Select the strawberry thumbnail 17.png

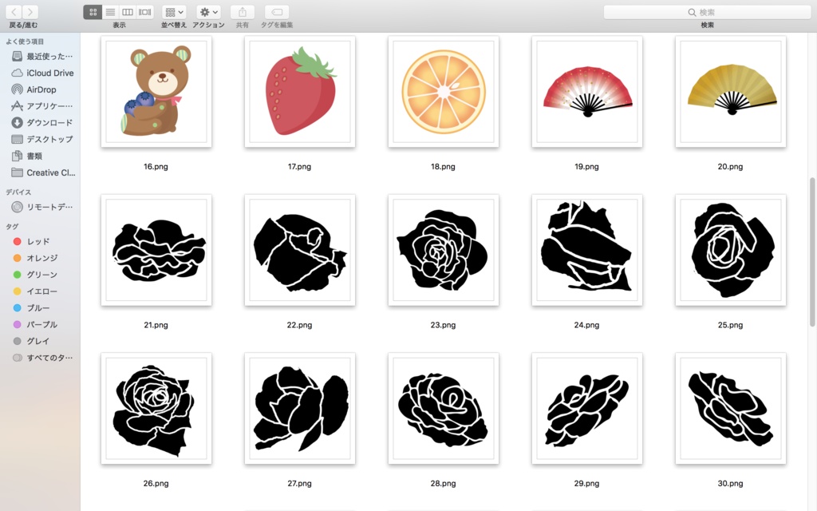[300, 92]
